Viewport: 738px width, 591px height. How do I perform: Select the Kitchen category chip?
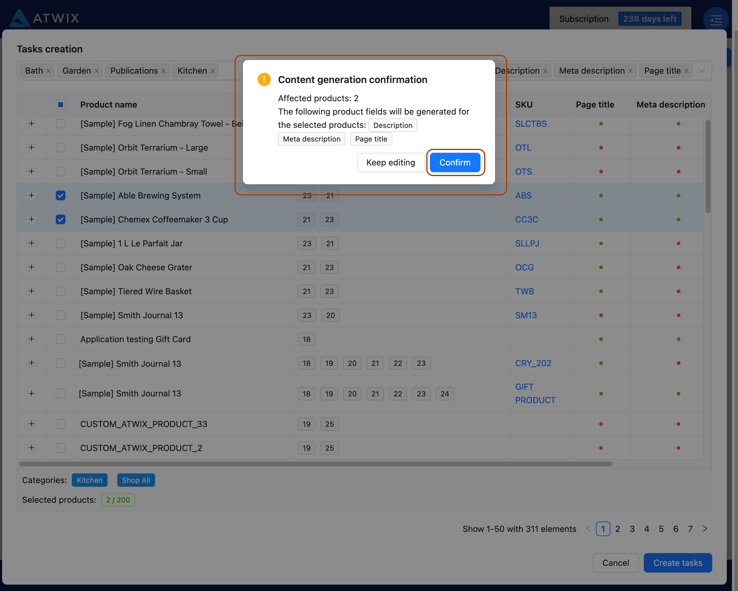[89, 480]
